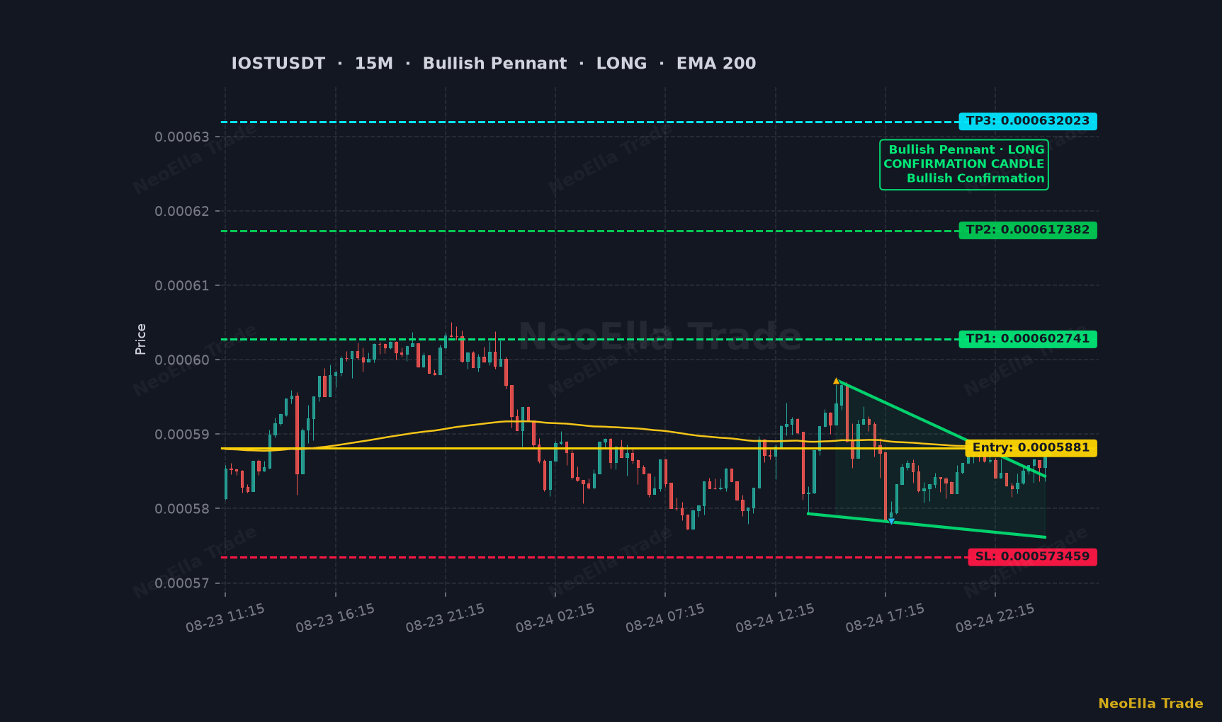Click the 08-24 07:15 time label

tap(665, 618)
